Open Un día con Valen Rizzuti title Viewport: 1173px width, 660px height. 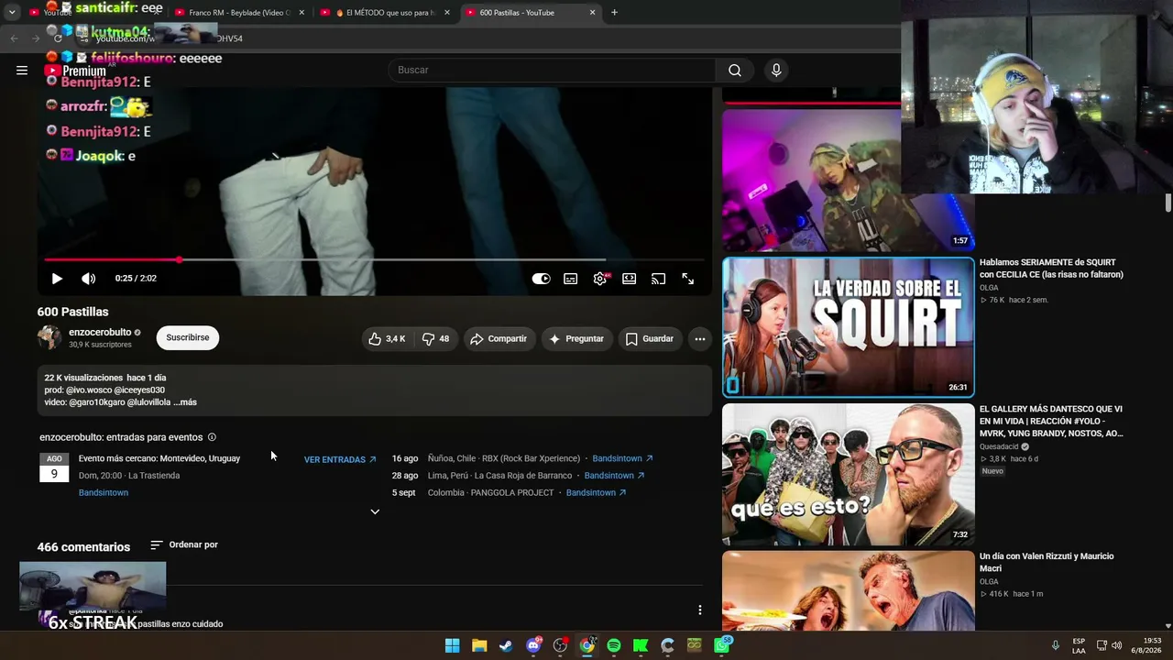point(1047,563)
